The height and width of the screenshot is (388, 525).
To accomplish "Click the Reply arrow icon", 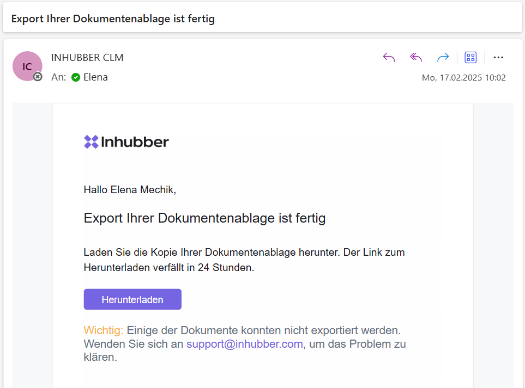I will click(389, 58).
